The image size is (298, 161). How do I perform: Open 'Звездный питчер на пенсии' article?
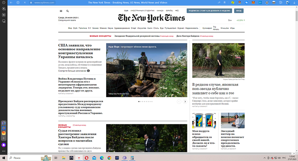[x=232, y=139]
